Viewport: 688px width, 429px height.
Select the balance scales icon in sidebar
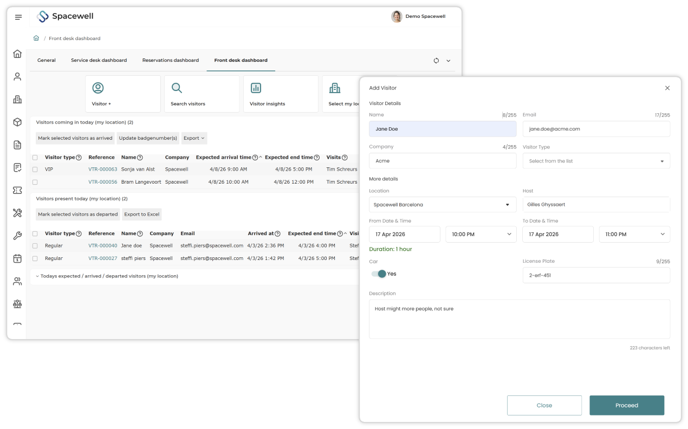17,304
